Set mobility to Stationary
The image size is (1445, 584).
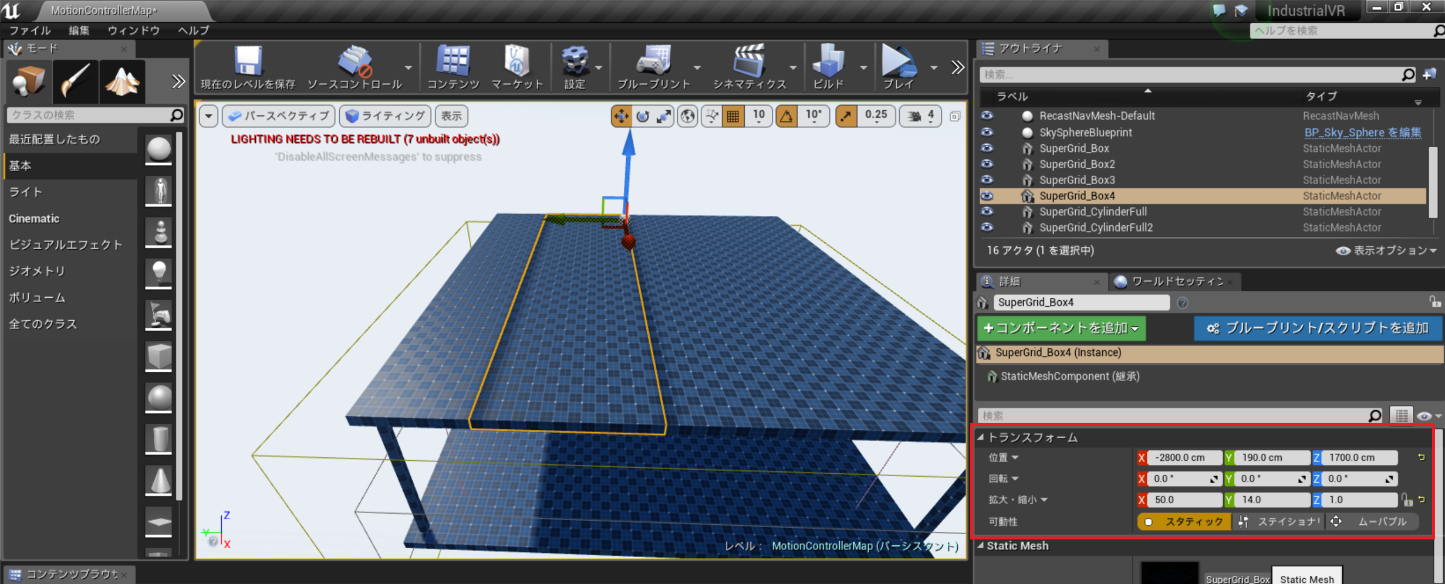(x=1278, y=521)
